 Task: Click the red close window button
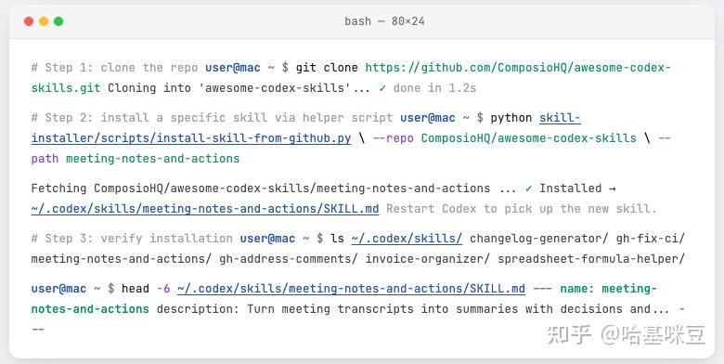click(29, 21)
